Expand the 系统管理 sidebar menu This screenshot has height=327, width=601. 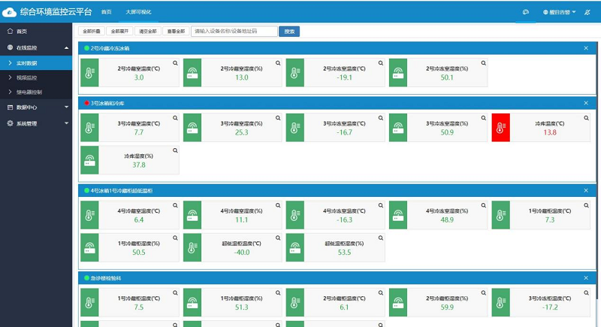coord(67,124)
